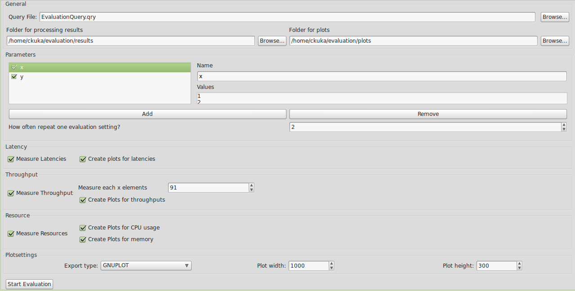The width and height of the screenshot is (575, 291).
Task: Toggle checkbox for parameter y
Action: (x=14, y=77)
